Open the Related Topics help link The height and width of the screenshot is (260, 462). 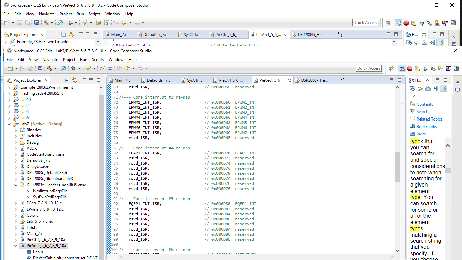tap(429, 119)
